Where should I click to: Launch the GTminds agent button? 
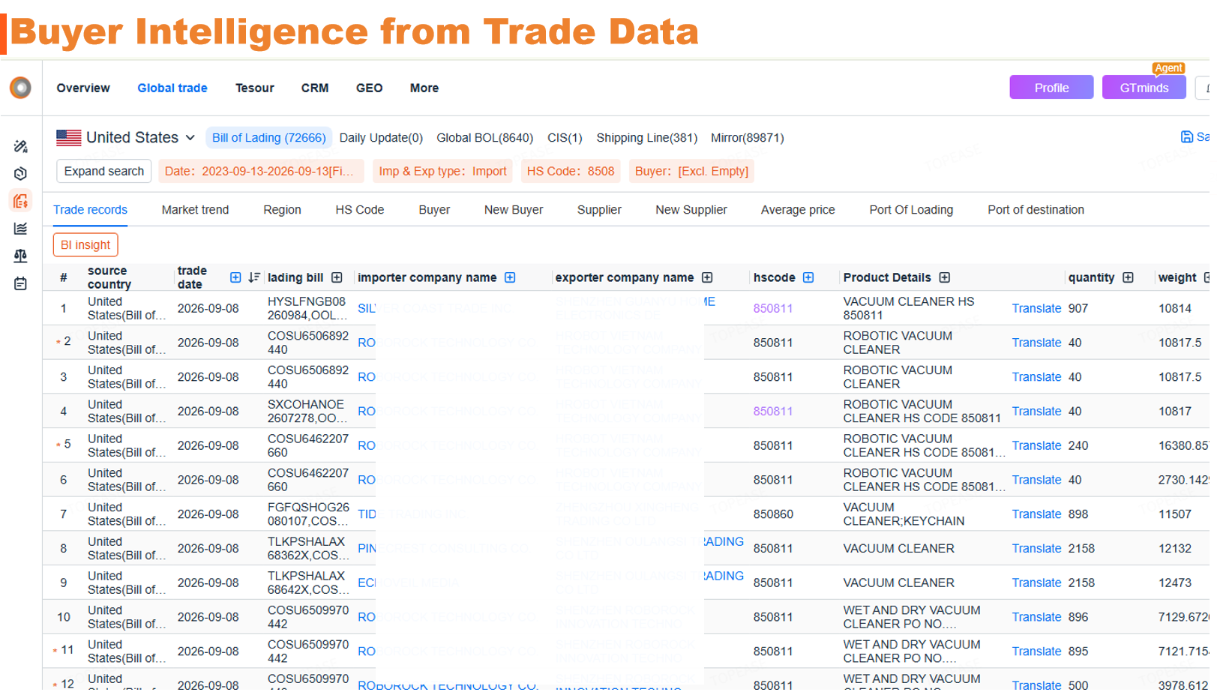[1144, 88]
